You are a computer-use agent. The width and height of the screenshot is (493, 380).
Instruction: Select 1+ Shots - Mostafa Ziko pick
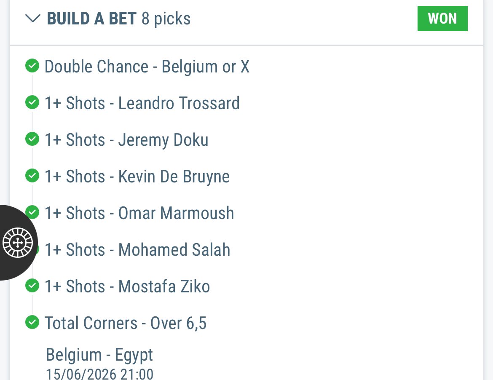[x=127, y=286]
